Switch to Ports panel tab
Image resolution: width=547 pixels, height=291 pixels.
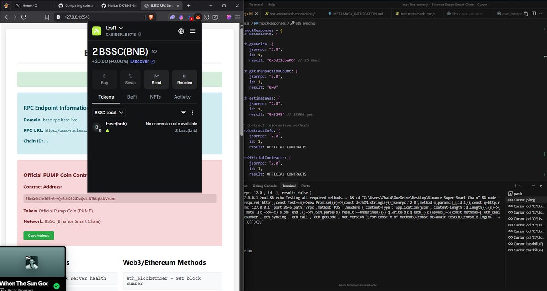pyautogui.click(x=305, y=186)
